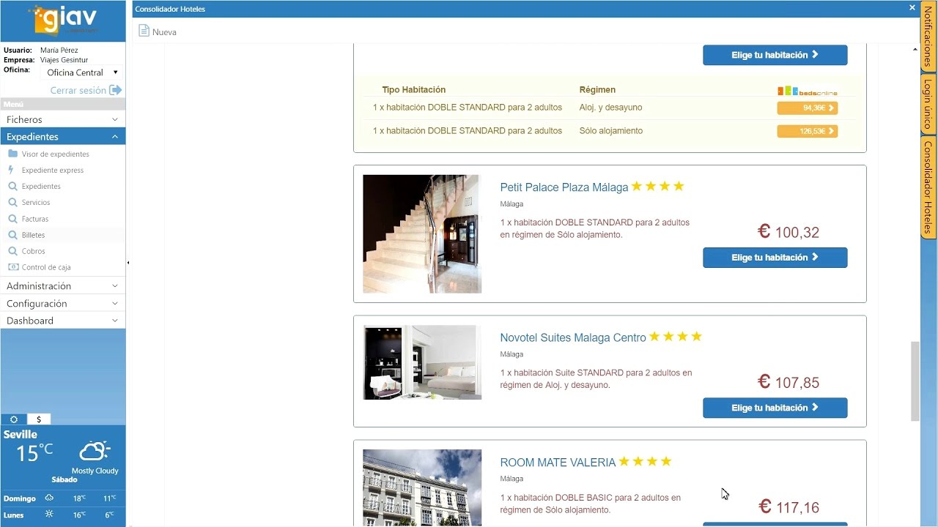The width and height of the screenshot is (938, 527).
Task: Open Novotel Suites Malaga Centro hotel link
Action: (573, 337)
